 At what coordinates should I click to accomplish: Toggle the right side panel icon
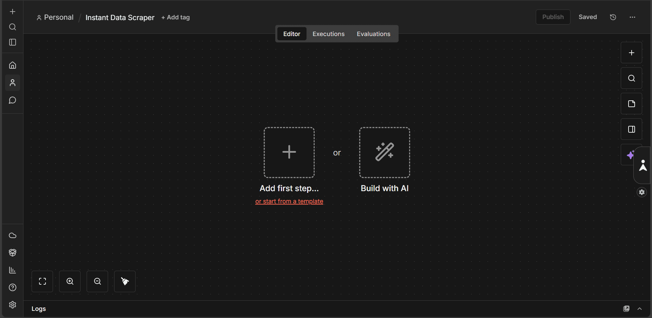[631, 129]
